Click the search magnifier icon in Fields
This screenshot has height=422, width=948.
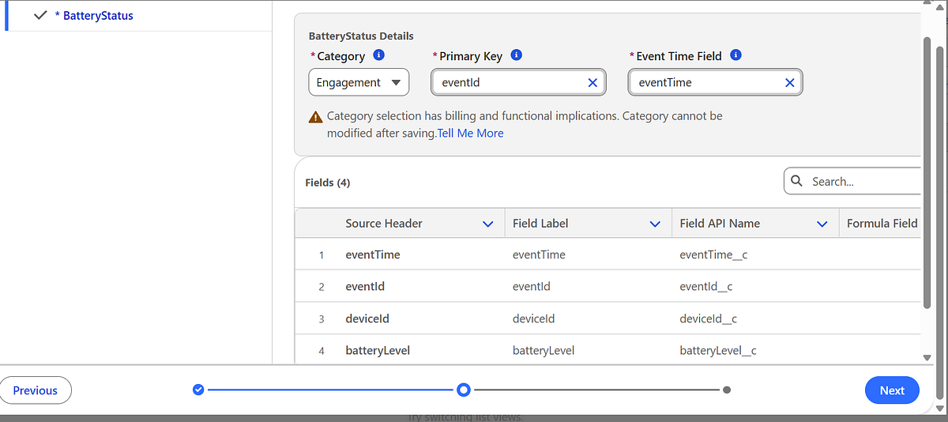pos(796,181)
